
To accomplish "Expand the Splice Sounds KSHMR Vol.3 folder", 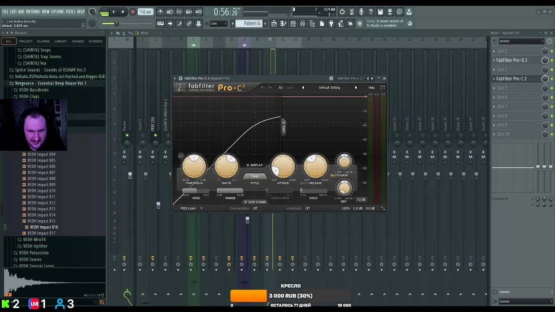I will 50,70.
